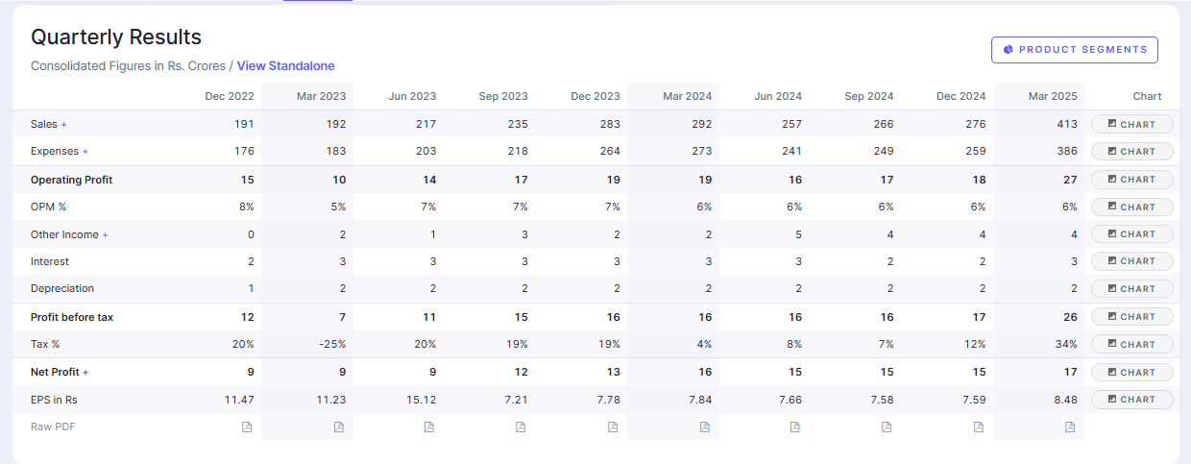Image resolution: width=1191 pixels, height=464 pixels.
Task: Open Raw PDF icon for Sep 2023
Action: tap(521, 427)
